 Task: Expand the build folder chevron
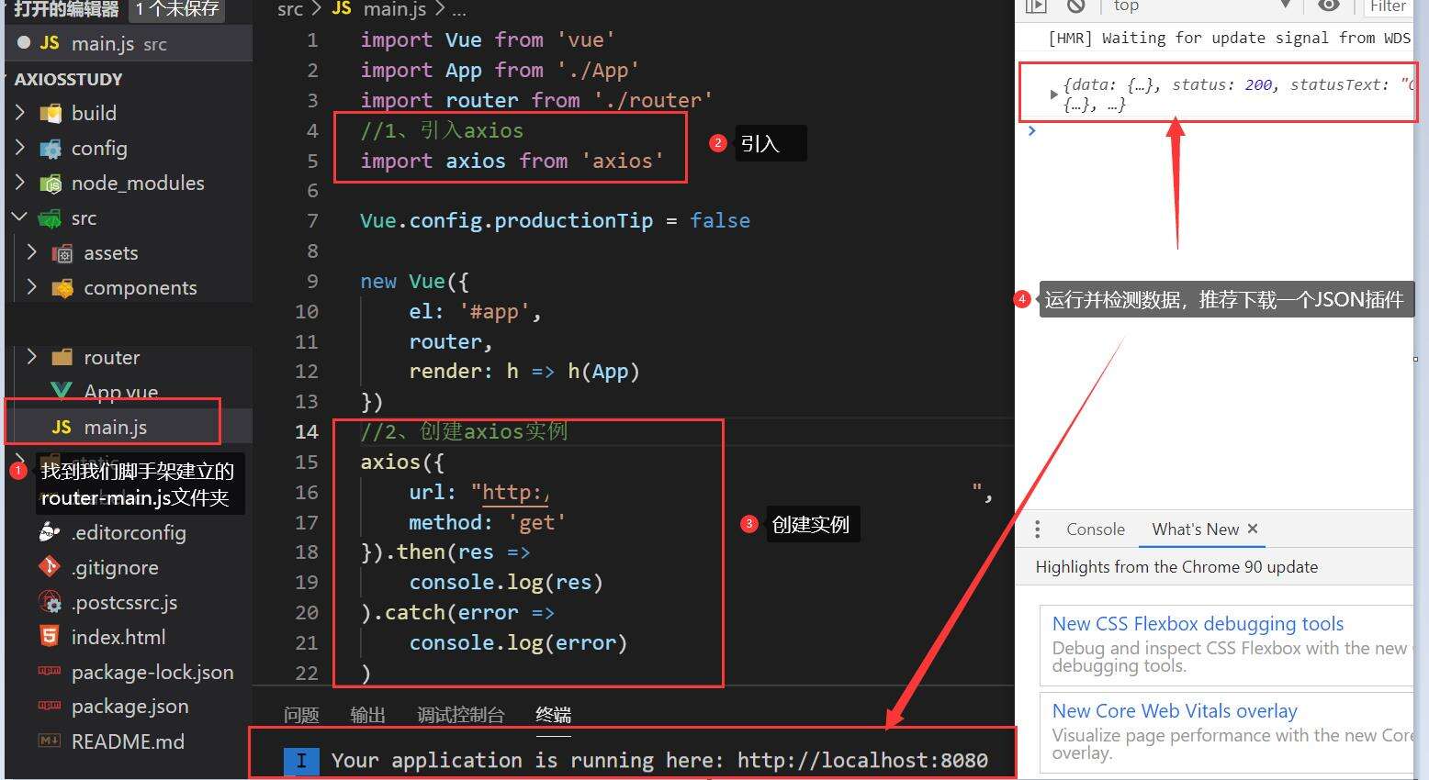20,113
